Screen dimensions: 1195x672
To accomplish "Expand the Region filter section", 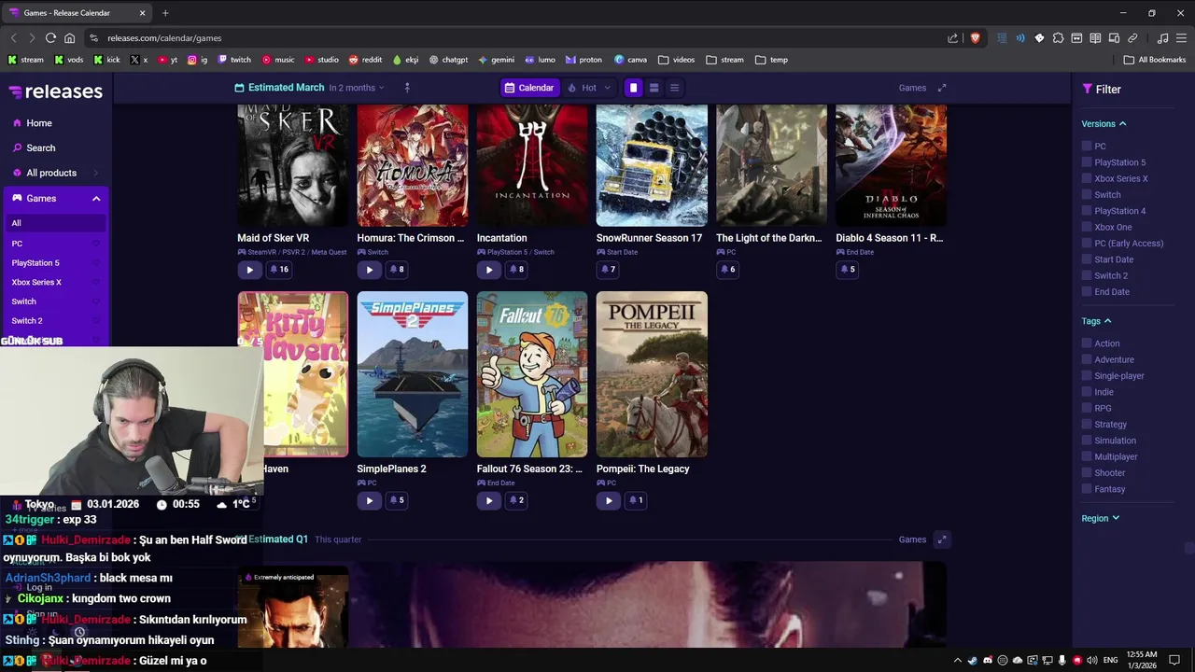I will click(x=1100, y=518).
